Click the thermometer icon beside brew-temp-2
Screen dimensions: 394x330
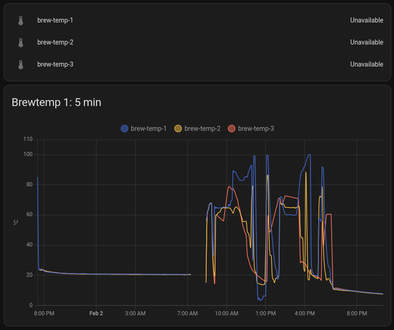(x=21, y=43)
